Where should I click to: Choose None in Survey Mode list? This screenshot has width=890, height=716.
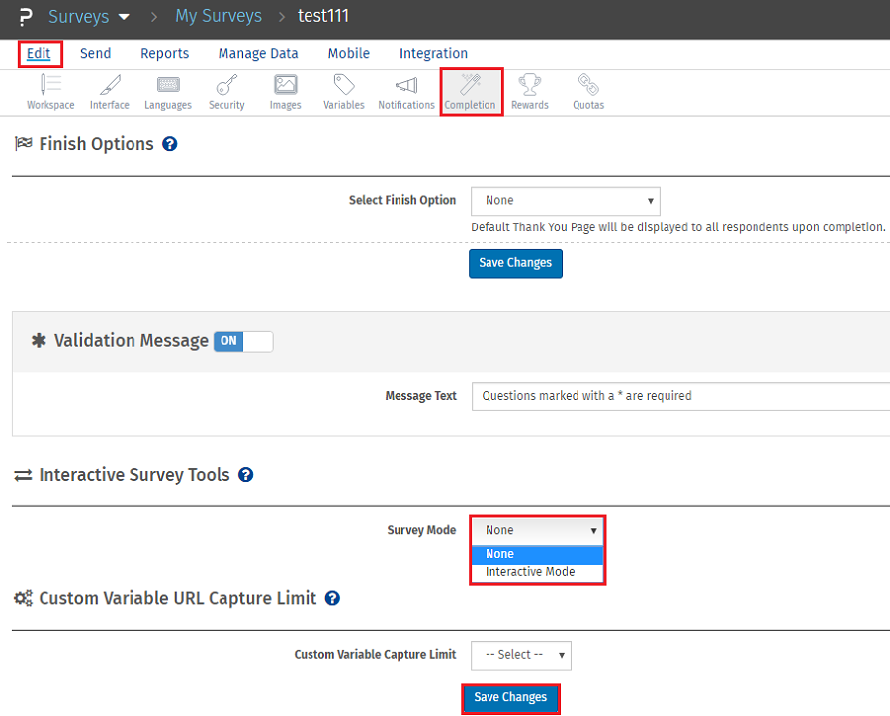tap(538, 554)
